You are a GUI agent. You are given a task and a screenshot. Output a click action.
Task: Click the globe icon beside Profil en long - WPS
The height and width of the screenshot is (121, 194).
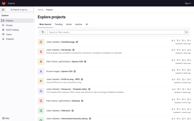coord(82,79)
